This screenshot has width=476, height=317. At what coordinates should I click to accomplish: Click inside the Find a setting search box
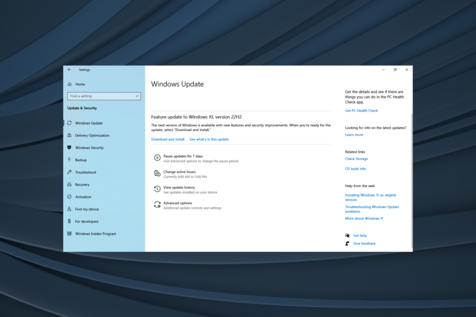(x=104, y=96)
